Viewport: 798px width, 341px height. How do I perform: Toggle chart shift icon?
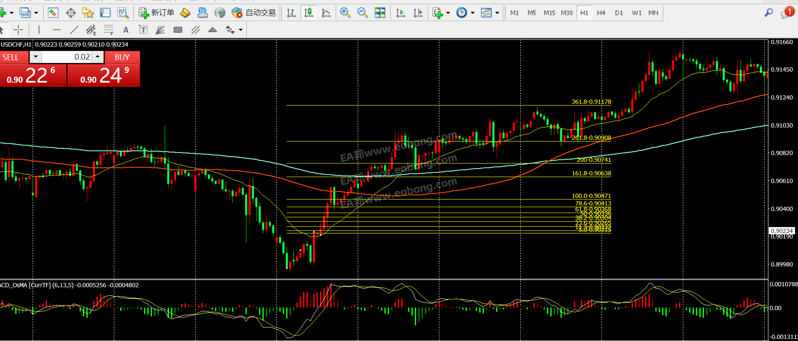(x=418, y=13)
